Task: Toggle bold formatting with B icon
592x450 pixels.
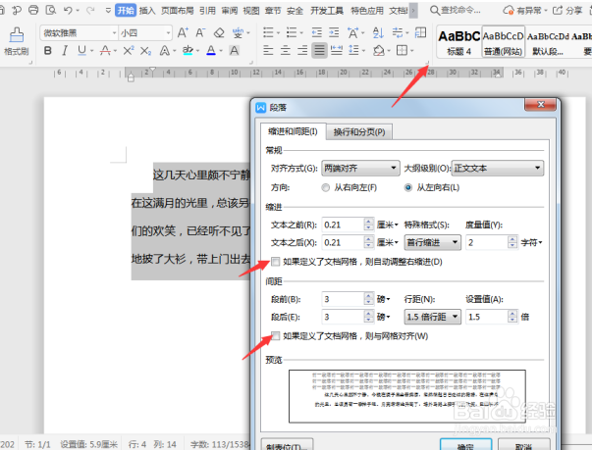Action: [47, 51]
